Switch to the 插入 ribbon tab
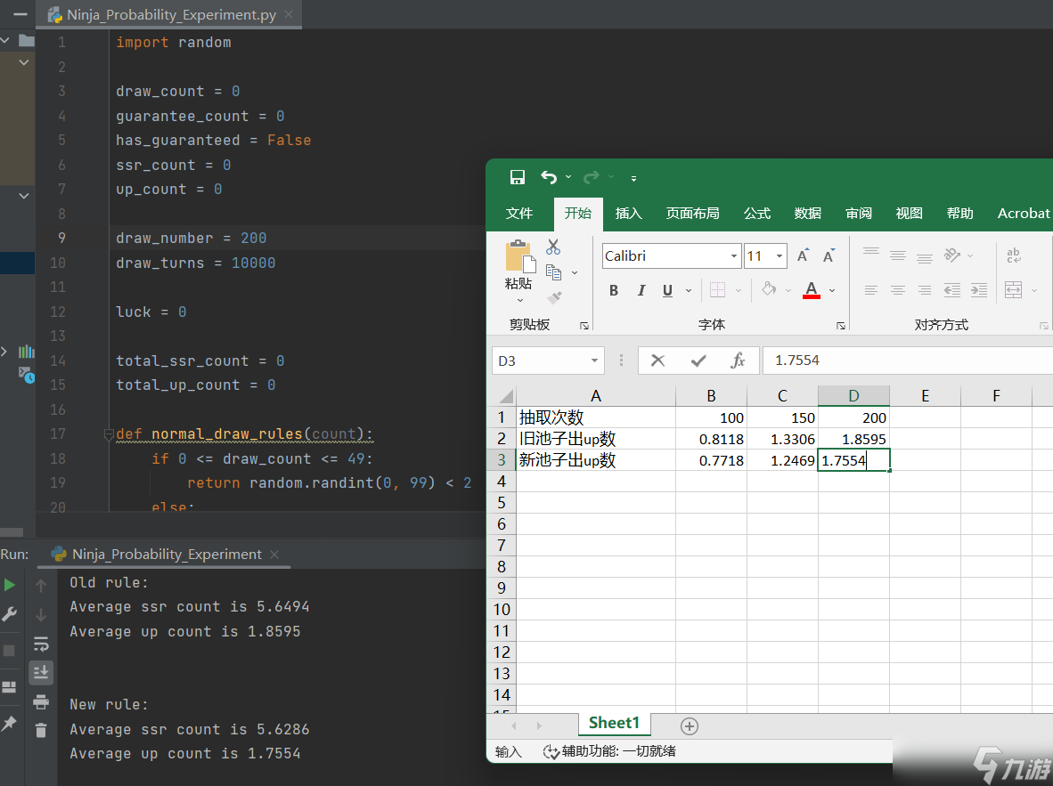 tap(629, 214)
